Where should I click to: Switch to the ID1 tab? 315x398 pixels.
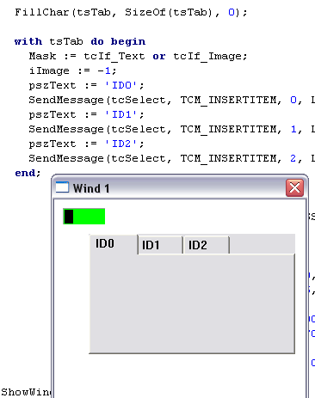point(160,245)
